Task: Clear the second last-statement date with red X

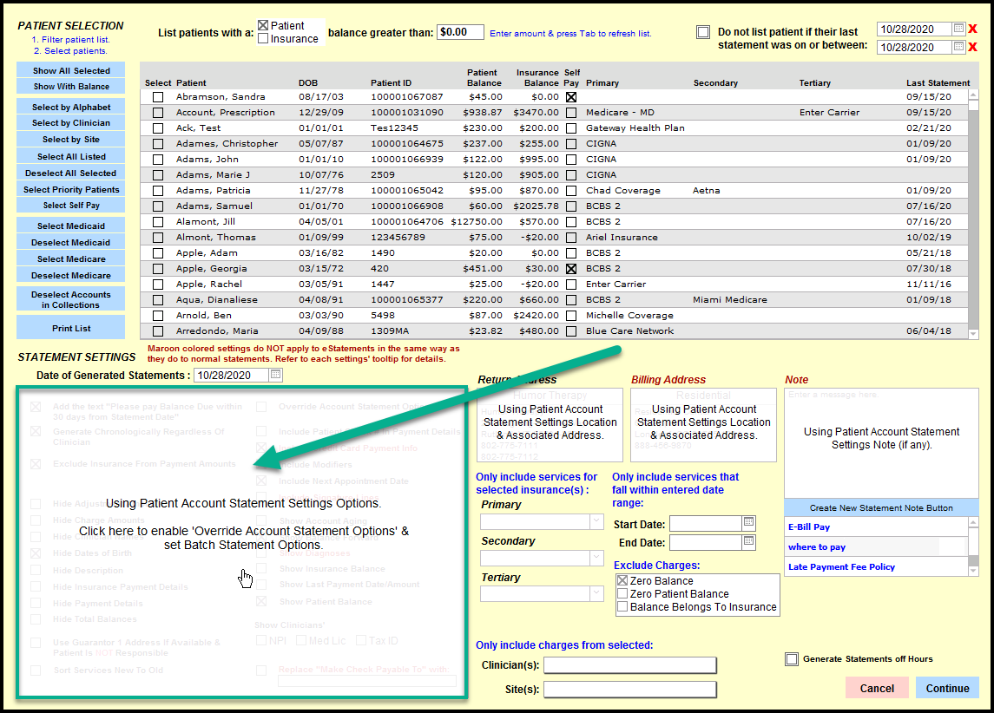Action: [973, 48]
